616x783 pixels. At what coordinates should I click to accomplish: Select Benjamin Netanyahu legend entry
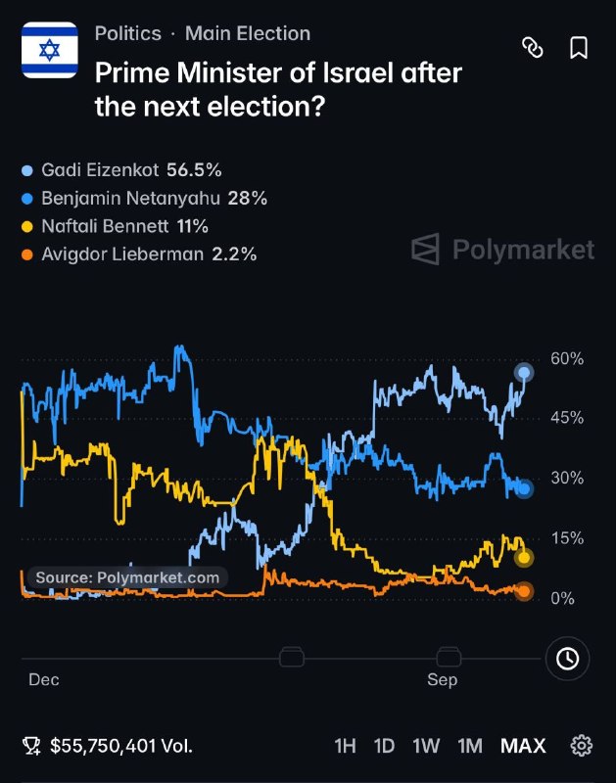click(144, 199)
